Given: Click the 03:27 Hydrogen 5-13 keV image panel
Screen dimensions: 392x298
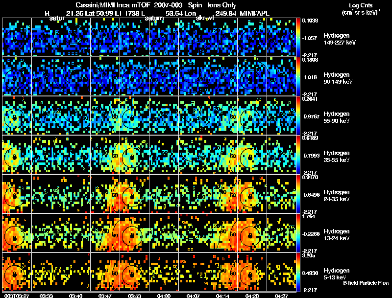Looking at the screenshot, I should (17, 272).
